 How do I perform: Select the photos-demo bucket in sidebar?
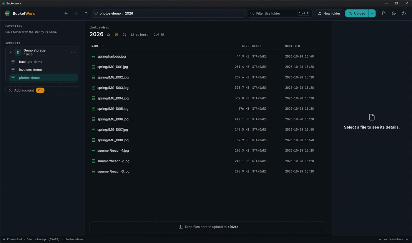44,78
